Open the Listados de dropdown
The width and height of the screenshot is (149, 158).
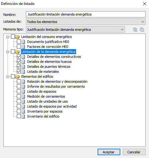pyautogui.click(x=86, y=22)
